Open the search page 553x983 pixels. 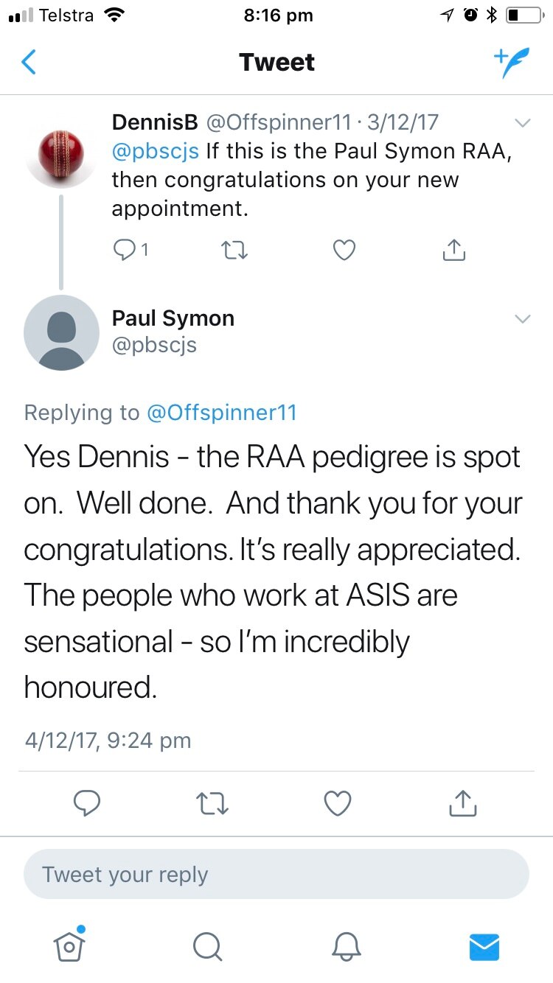pyautogui.click(x=207, y=948)
